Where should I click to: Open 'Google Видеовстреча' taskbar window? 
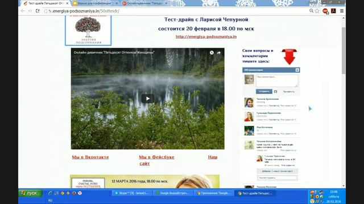[173, 193]
